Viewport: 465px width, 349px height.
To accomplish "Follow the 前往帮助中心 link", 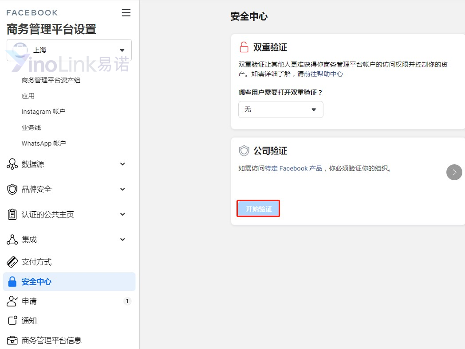I will (323, 74).
